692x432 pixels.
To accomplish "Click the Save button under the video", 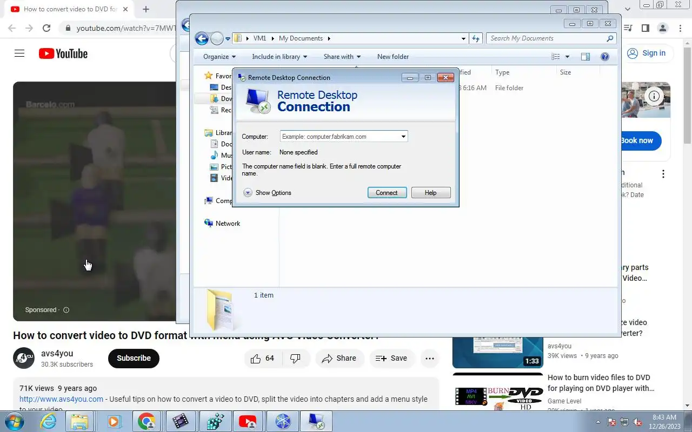I will 391,358.
